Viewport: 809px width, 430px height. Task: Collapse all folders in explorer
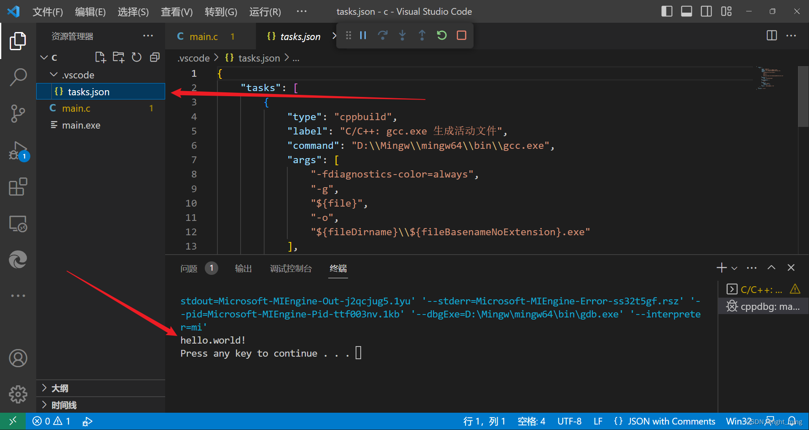[155, 57]
